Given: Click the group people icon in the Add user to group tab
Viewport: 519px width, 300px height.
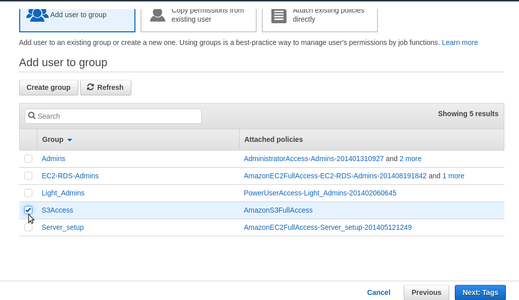Looking at the screenshot, I should (37, 15).
